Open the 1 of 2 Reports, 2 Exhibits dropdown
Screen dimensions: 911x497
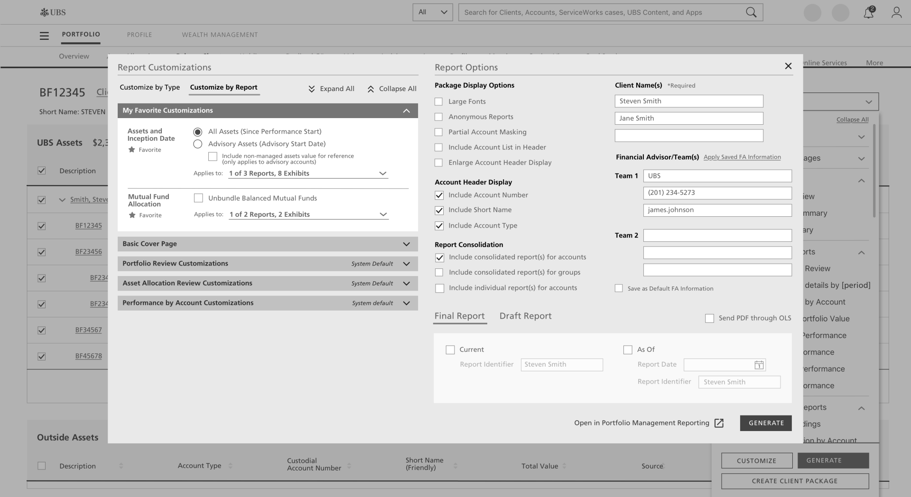click(x=308, y=214)
